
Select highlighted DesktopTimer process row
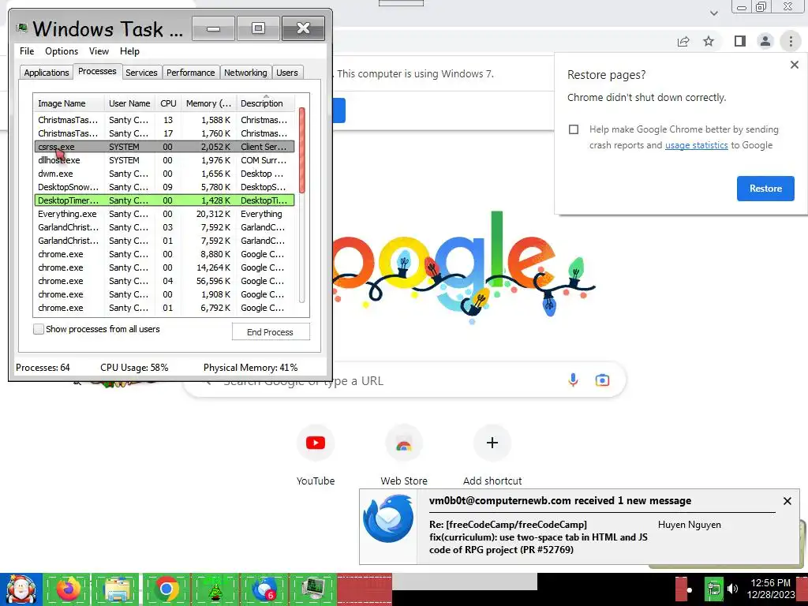pyautogui.click(x=164, y=200)
